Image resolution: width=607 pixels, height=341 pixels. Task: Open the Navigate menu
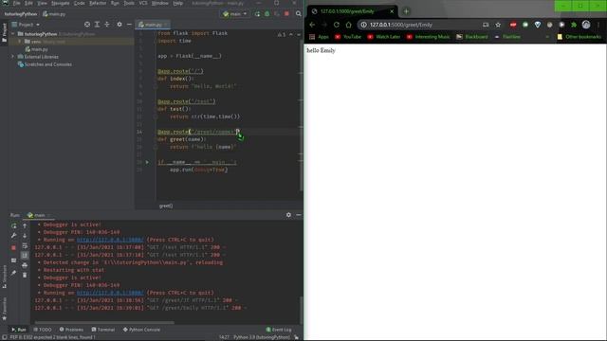point(61,3)
